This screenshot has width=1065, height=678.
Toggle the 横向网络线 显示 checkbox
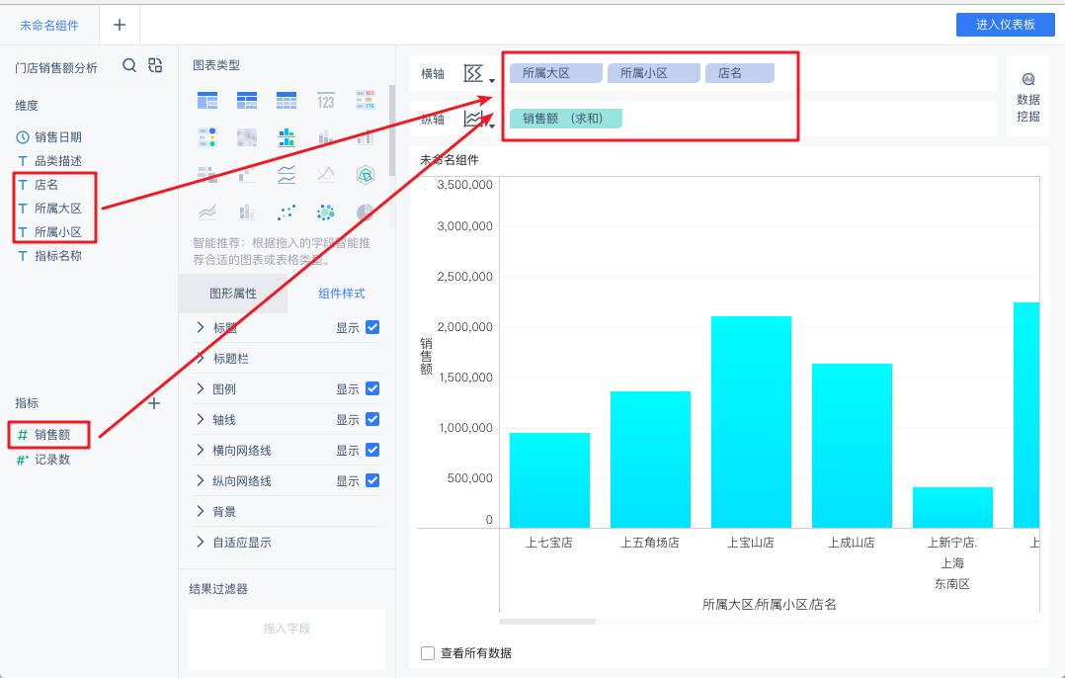pos(372,450)
